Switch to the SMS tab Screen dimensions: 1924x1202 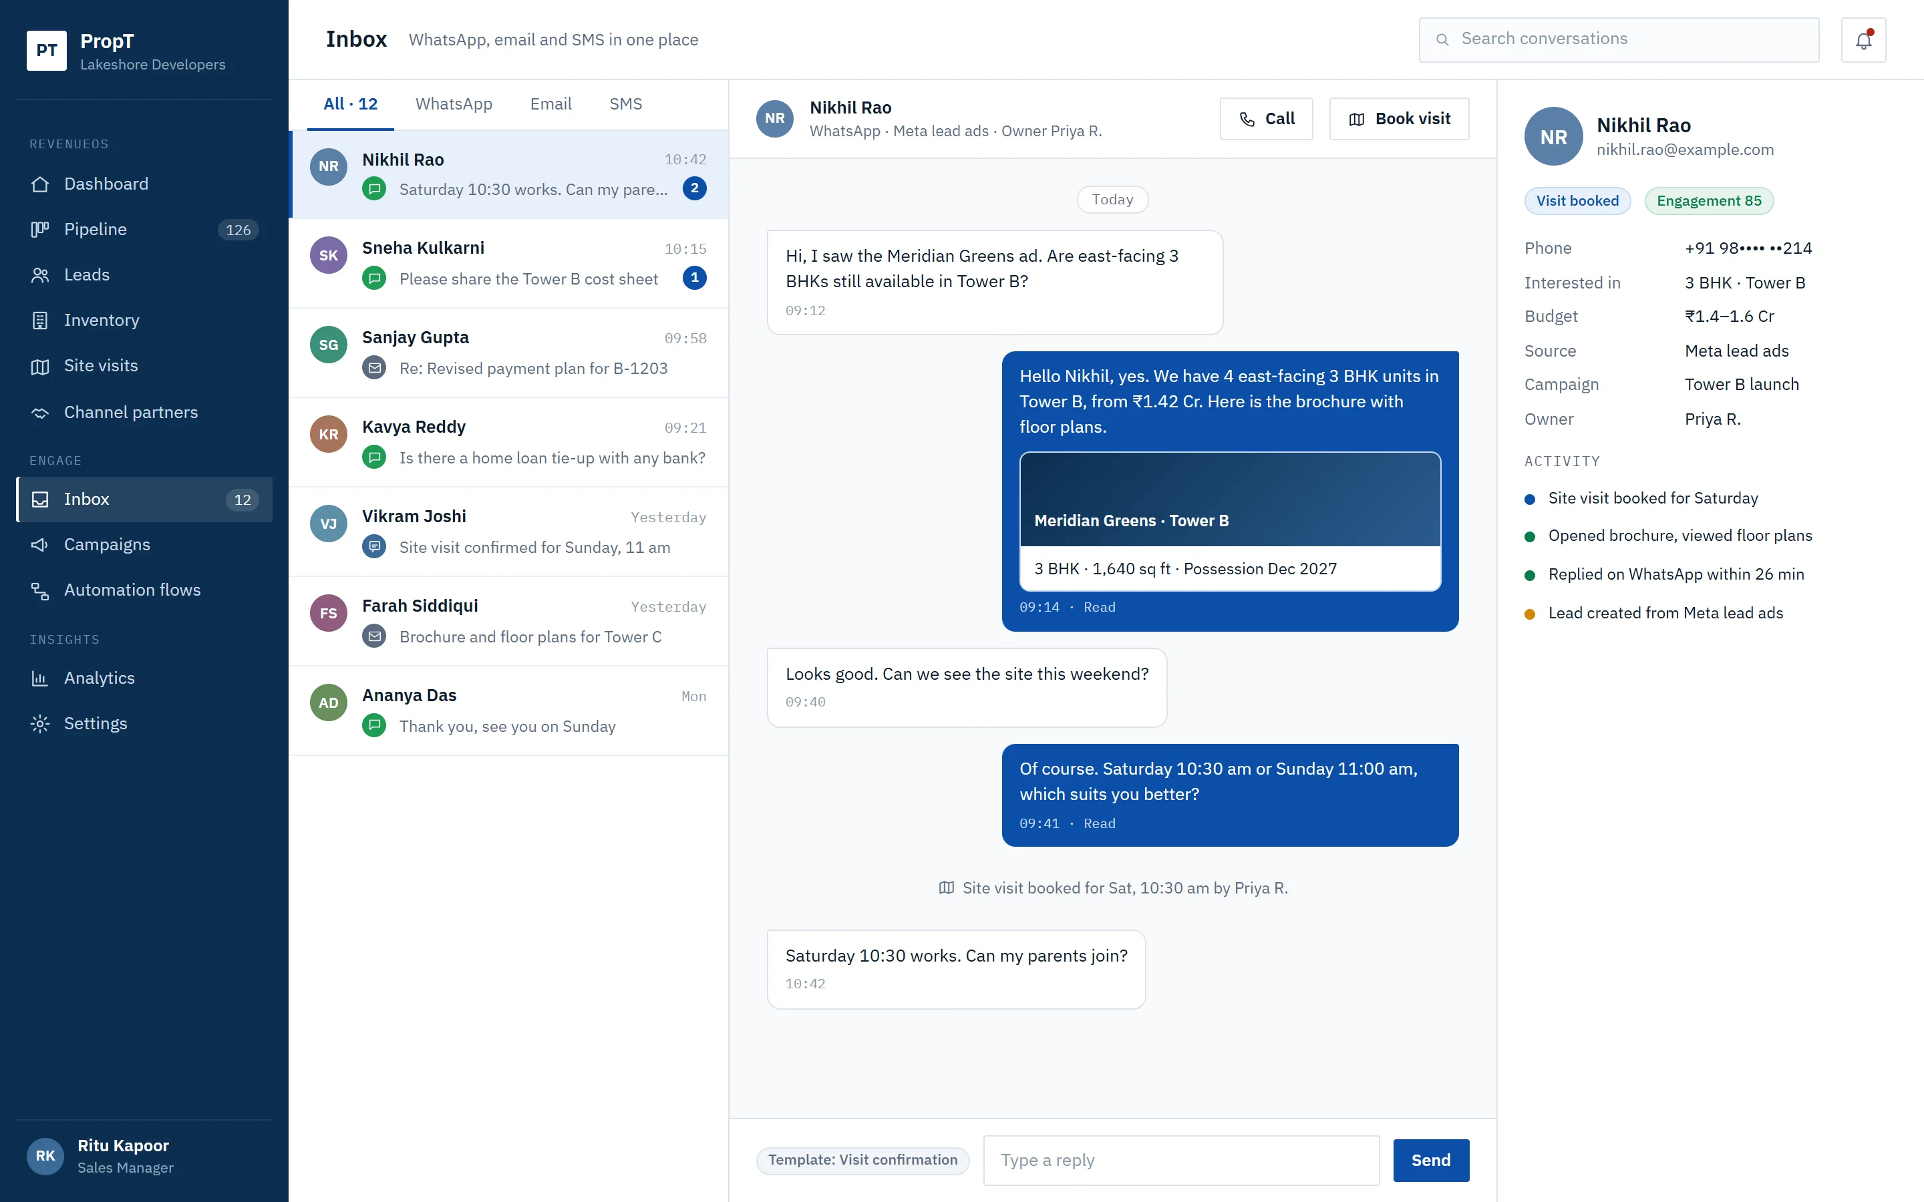click(626, 104)
